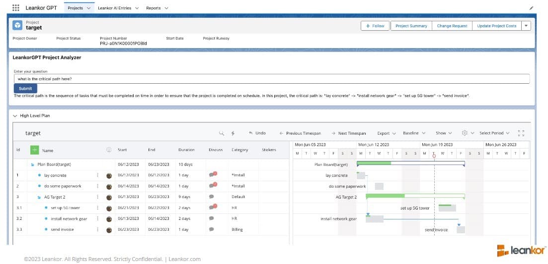Open the Export dropdown

[x=387, y=133]
